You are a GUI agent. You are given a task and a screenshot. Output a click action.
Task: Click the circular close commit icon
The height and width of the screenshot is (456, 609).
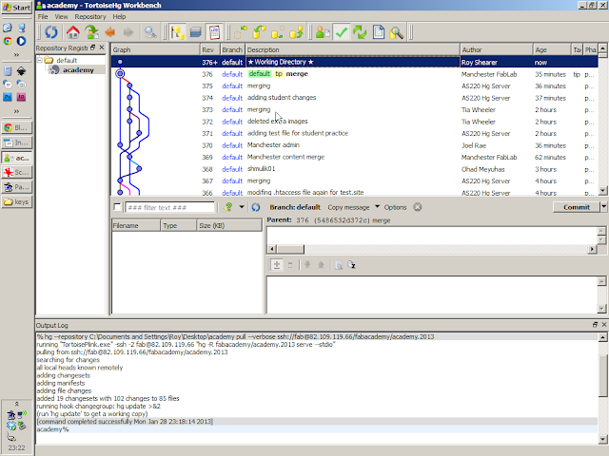click(x=418, y=207)
